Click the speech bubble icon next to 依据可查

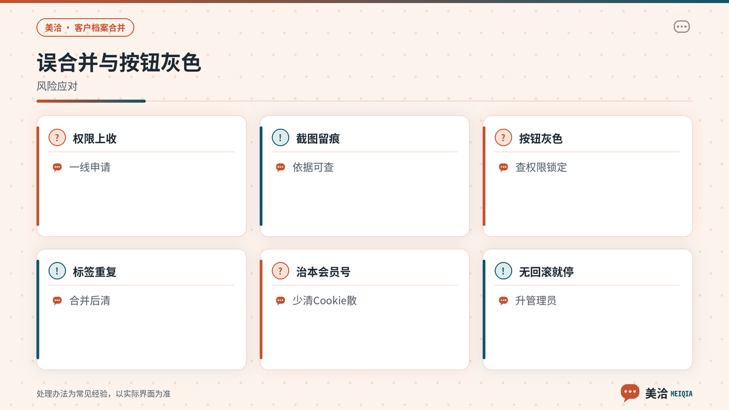280,168
